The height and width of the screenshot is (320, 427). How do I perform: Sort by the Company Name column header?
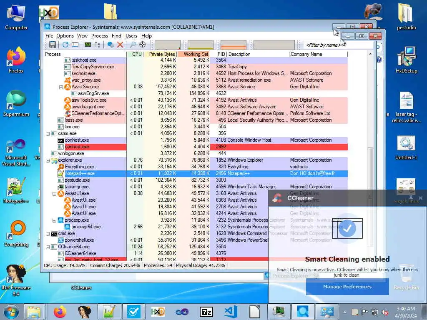click(x=318, y=54)
